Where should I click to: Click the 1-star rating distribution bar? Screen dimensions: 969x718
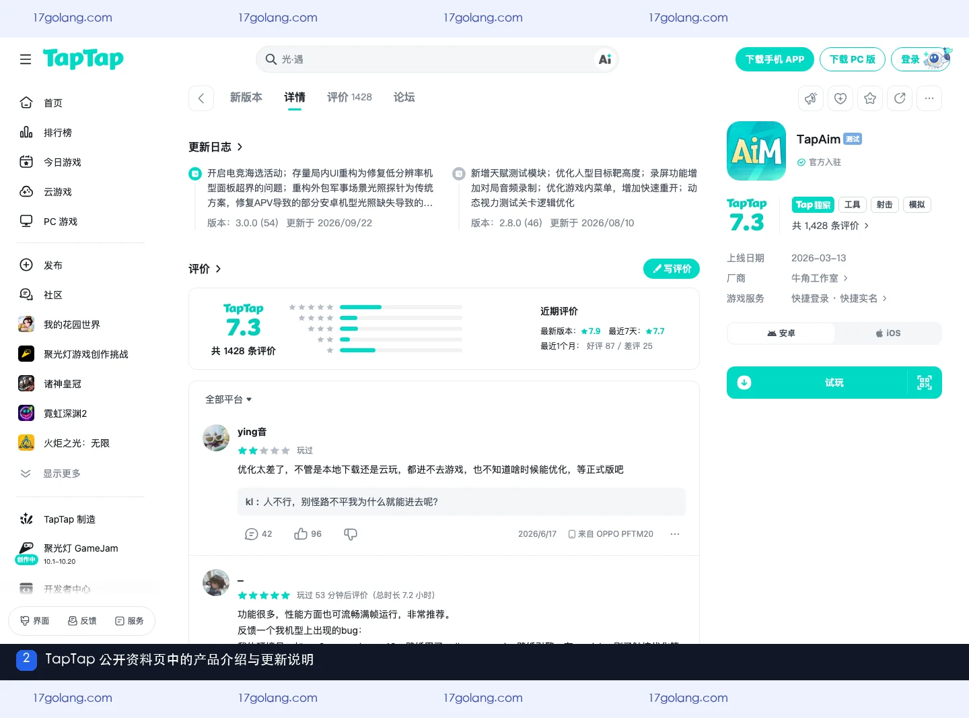click(401, 350)
